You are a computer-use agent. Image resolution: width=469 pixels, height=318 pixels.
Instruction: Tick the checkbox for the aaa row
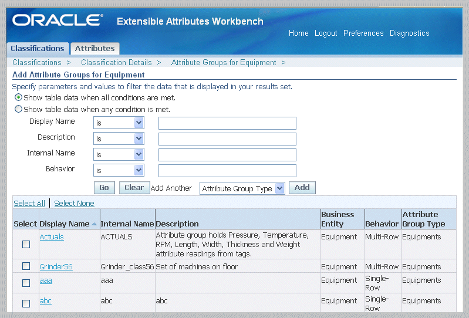point(26,283)
